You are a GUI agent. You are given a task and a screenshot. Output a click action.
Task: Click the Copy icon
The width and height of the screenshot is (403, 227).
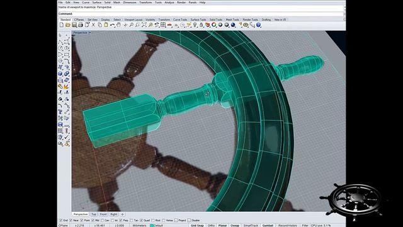click(99, 25)
